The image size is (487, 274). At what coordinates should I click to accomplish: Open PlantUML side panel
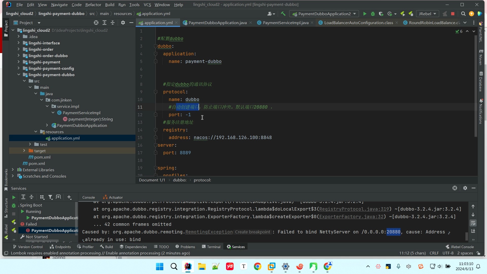(481, 32)
